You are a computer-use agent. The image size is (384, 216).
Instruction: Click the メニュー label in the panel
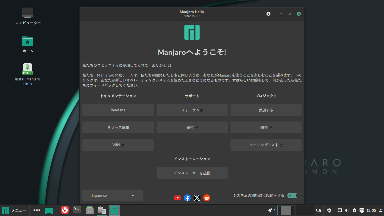pyautogui.click(x=19, y=210)
